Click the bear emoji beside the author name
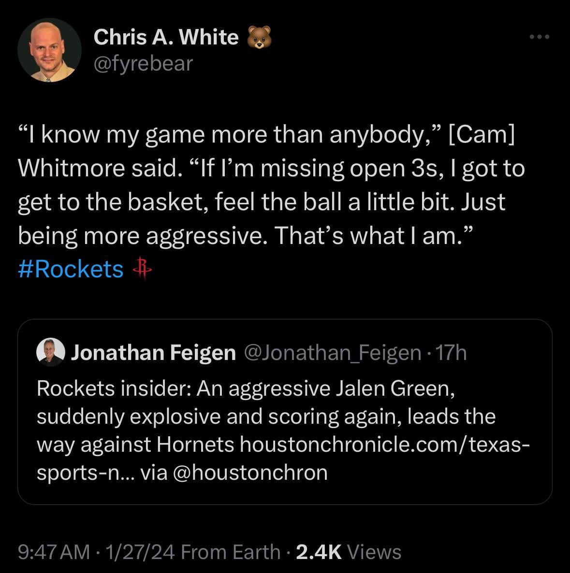570x573 pixels. [x=259, y=38]
